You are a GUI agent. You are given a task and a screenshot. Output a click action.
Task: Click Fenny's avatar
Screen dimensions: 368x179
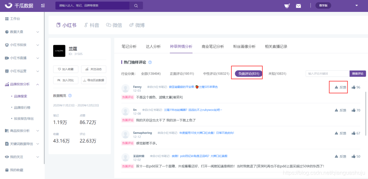pos(125,88)
